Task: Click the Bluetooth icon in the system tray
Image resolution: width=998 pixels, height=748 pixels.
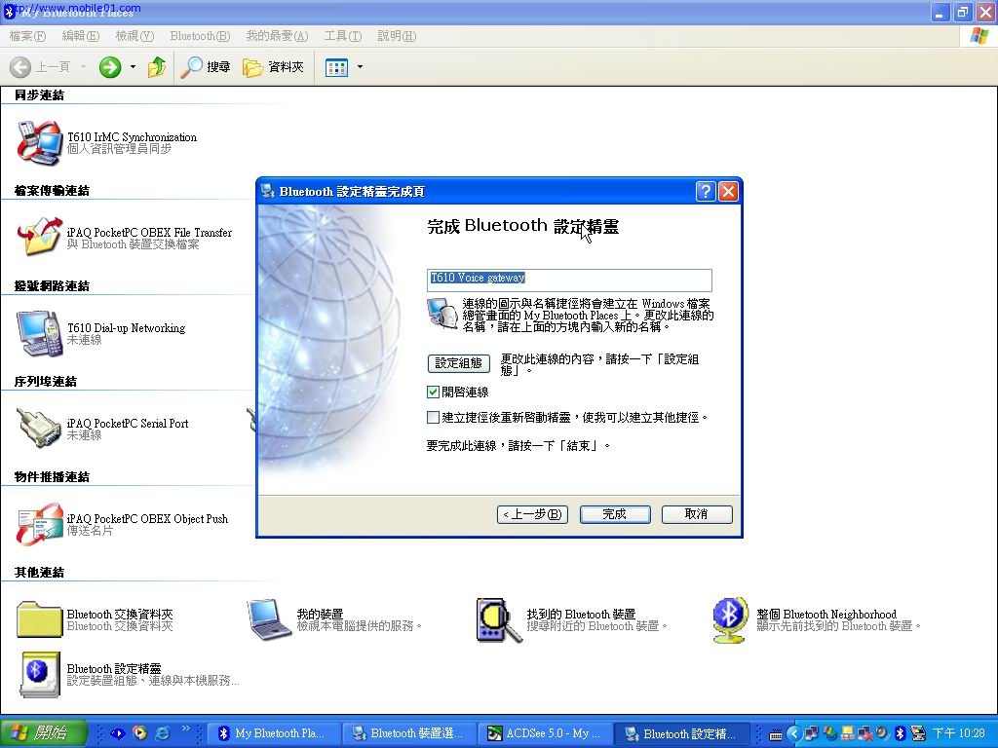Action: pos(900,733)
